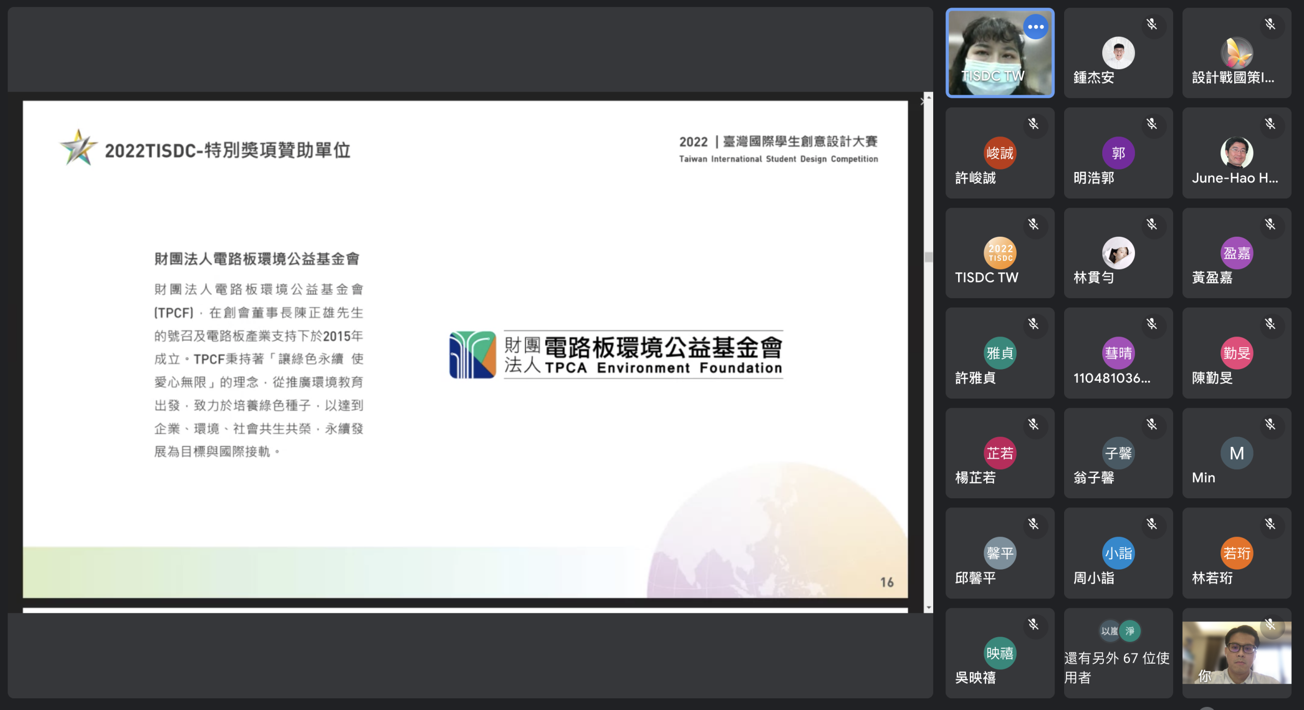Toggle the mute indicator on 周小詣's tile
Viewport: 1304px width, 710px height.
point(1152,524)
